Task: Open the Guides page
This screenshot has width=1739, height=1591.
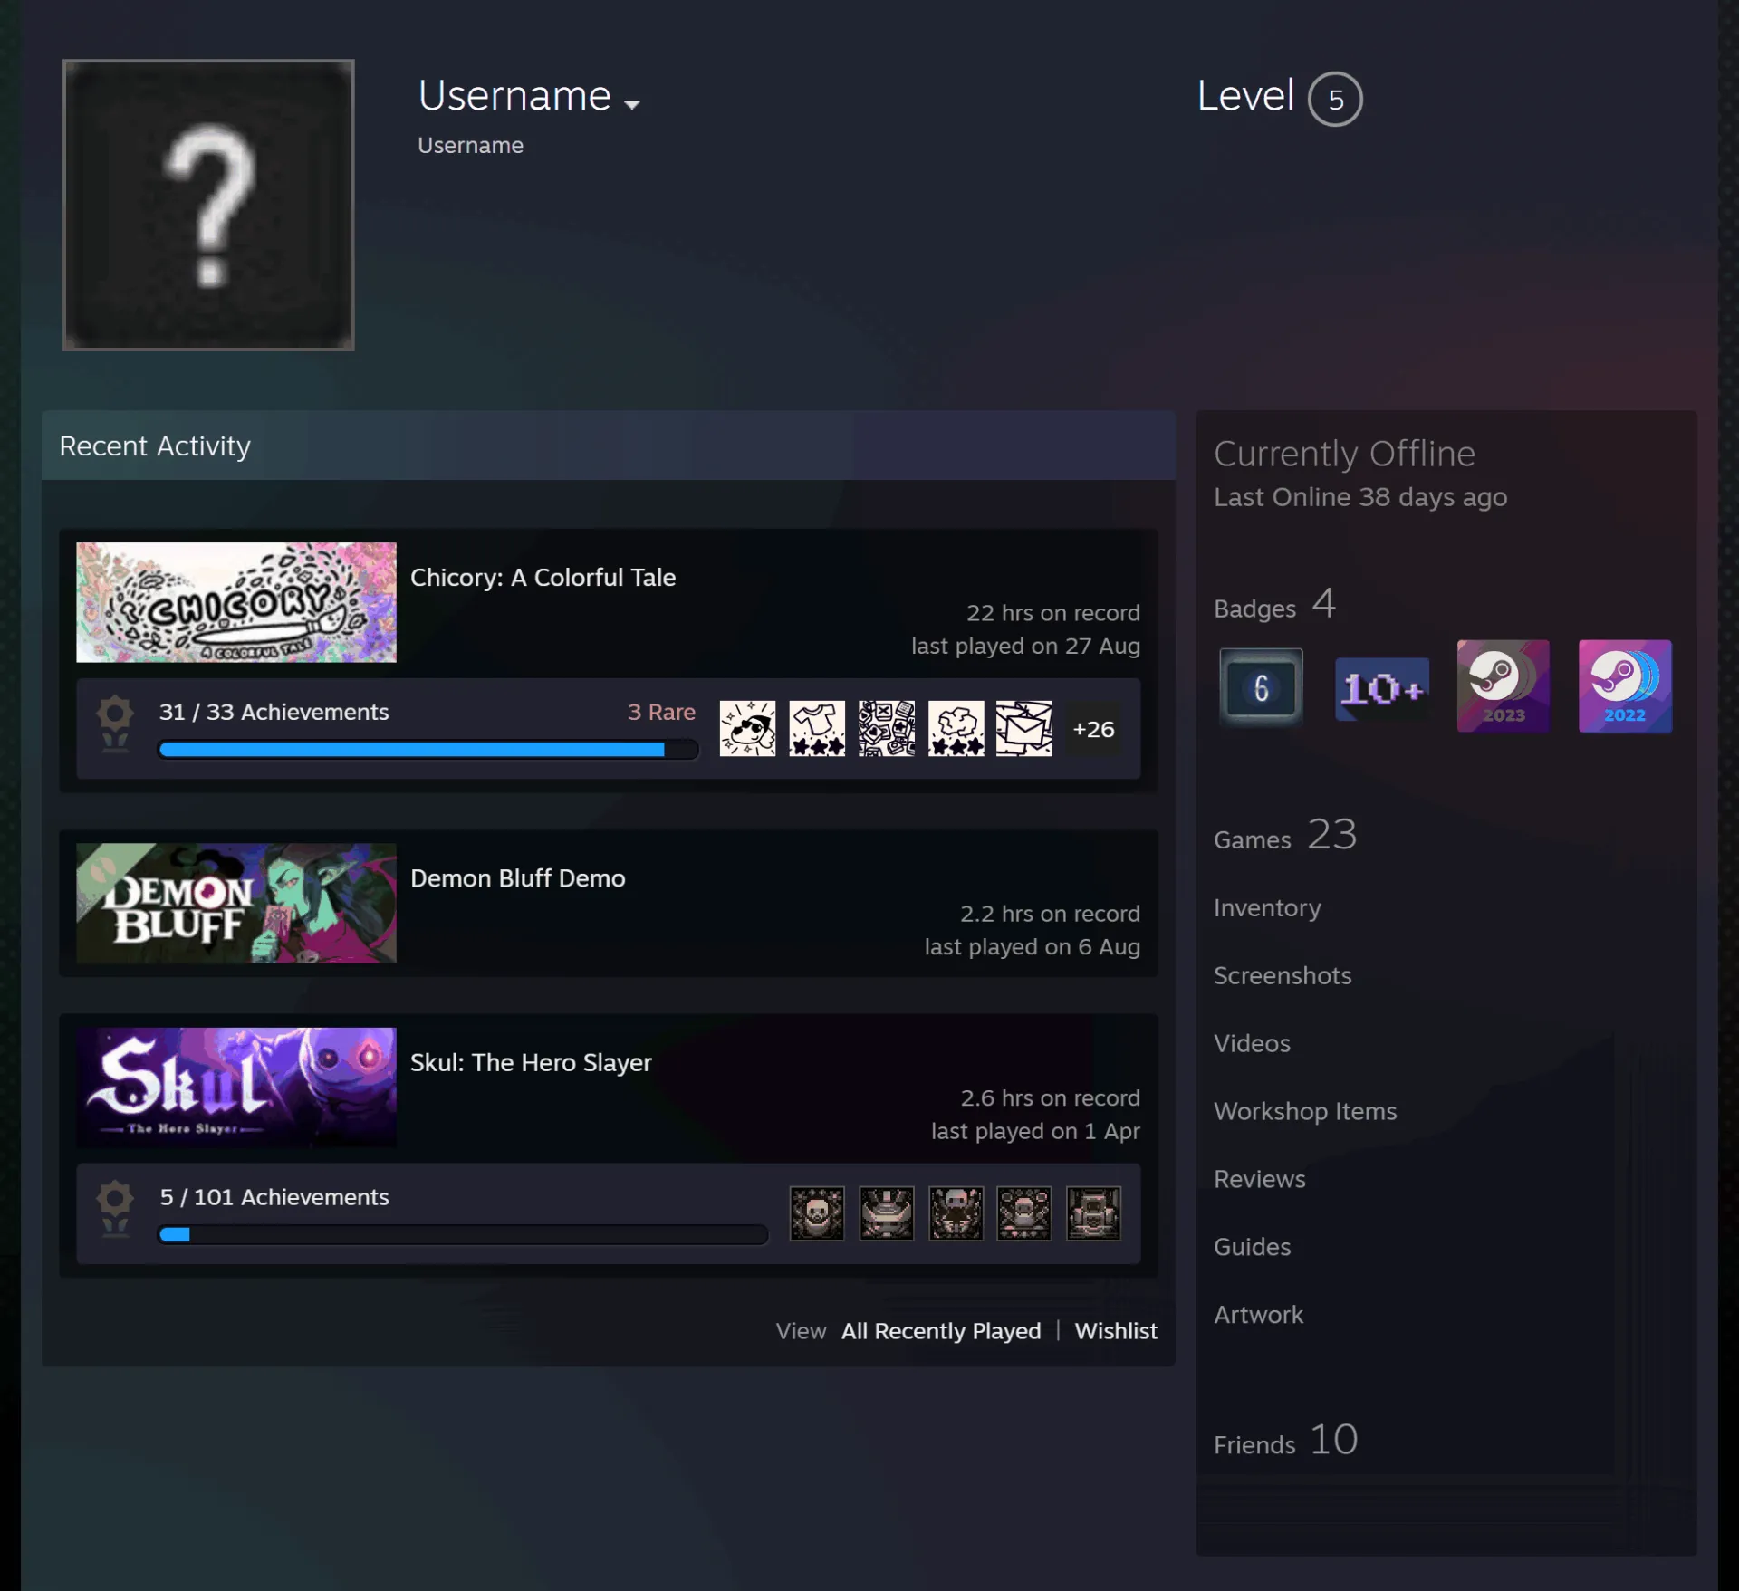Action: pyautogui.click(x=1253, y=1247)
